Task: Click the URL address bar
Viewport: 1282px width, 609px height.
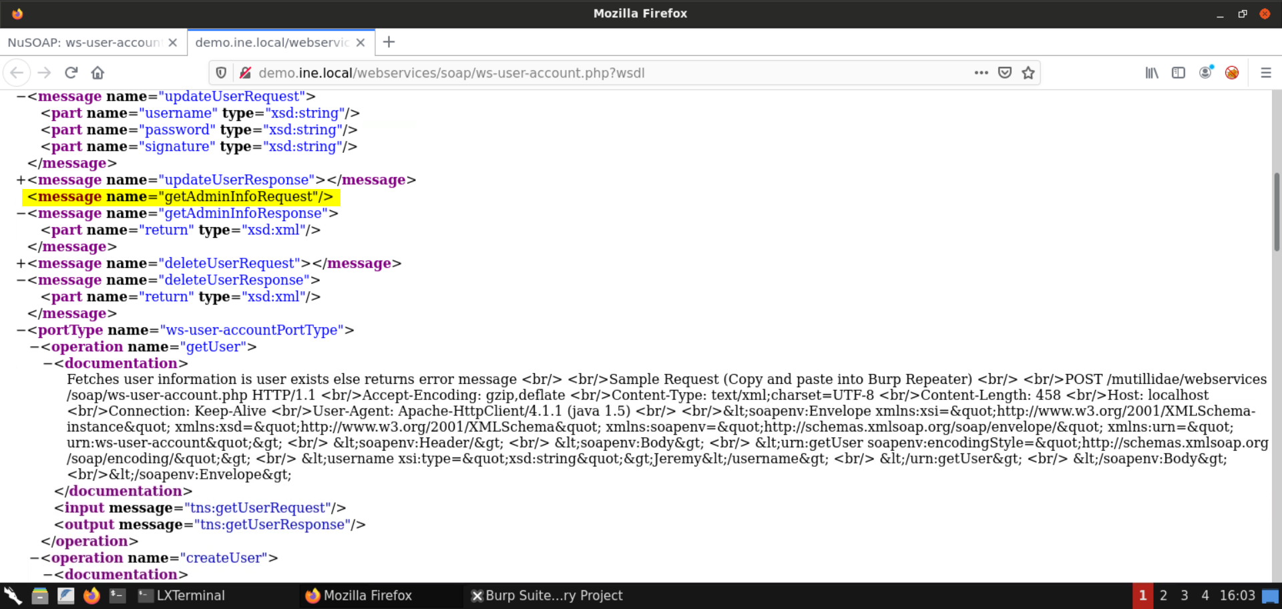Action: [x=601, y=73]
